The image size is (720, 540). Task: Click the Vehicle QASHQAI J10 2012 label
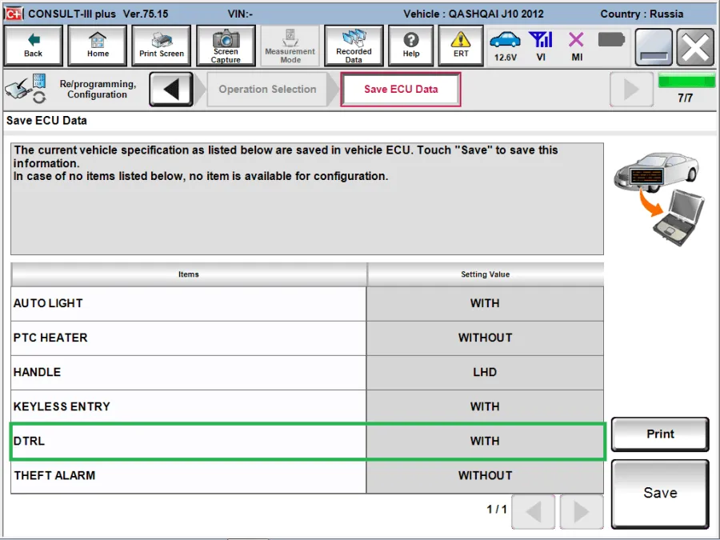pyautogui.click(x=474, y=14)
